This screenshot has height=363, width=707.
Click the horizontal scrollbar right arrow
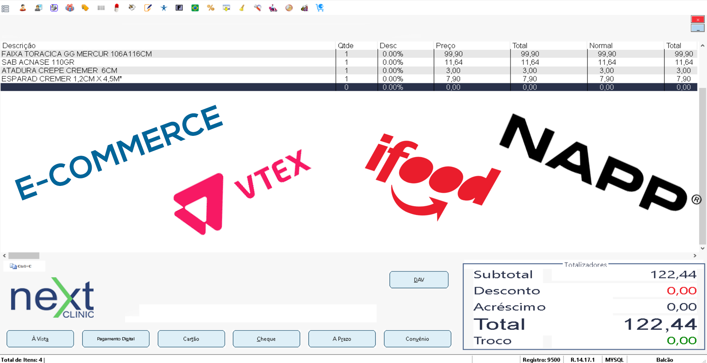pyautogui.click(x=695, y=255)
